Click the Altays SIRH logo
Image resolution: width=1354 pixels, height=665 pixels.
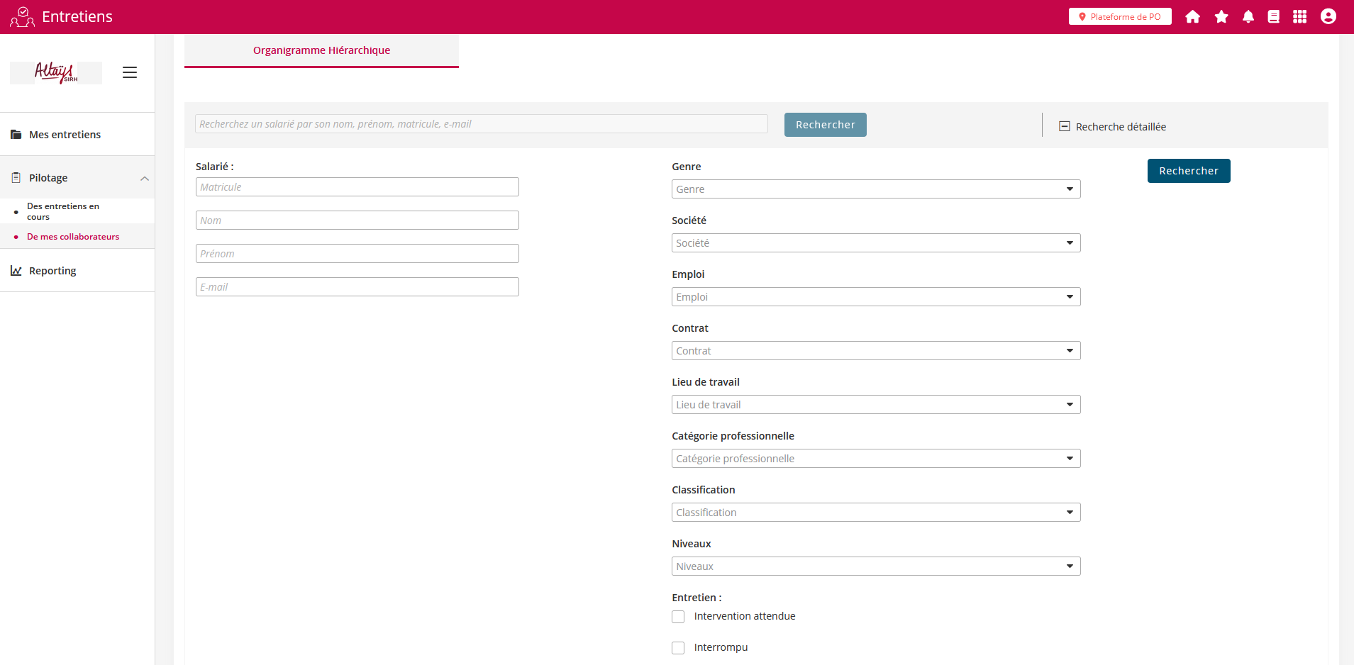click(56, 72)
